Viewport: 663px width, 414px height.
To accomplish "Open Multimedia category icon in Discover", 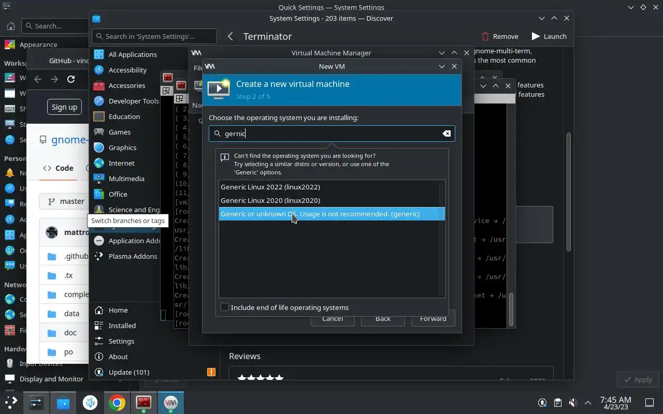I will [99, 179].
